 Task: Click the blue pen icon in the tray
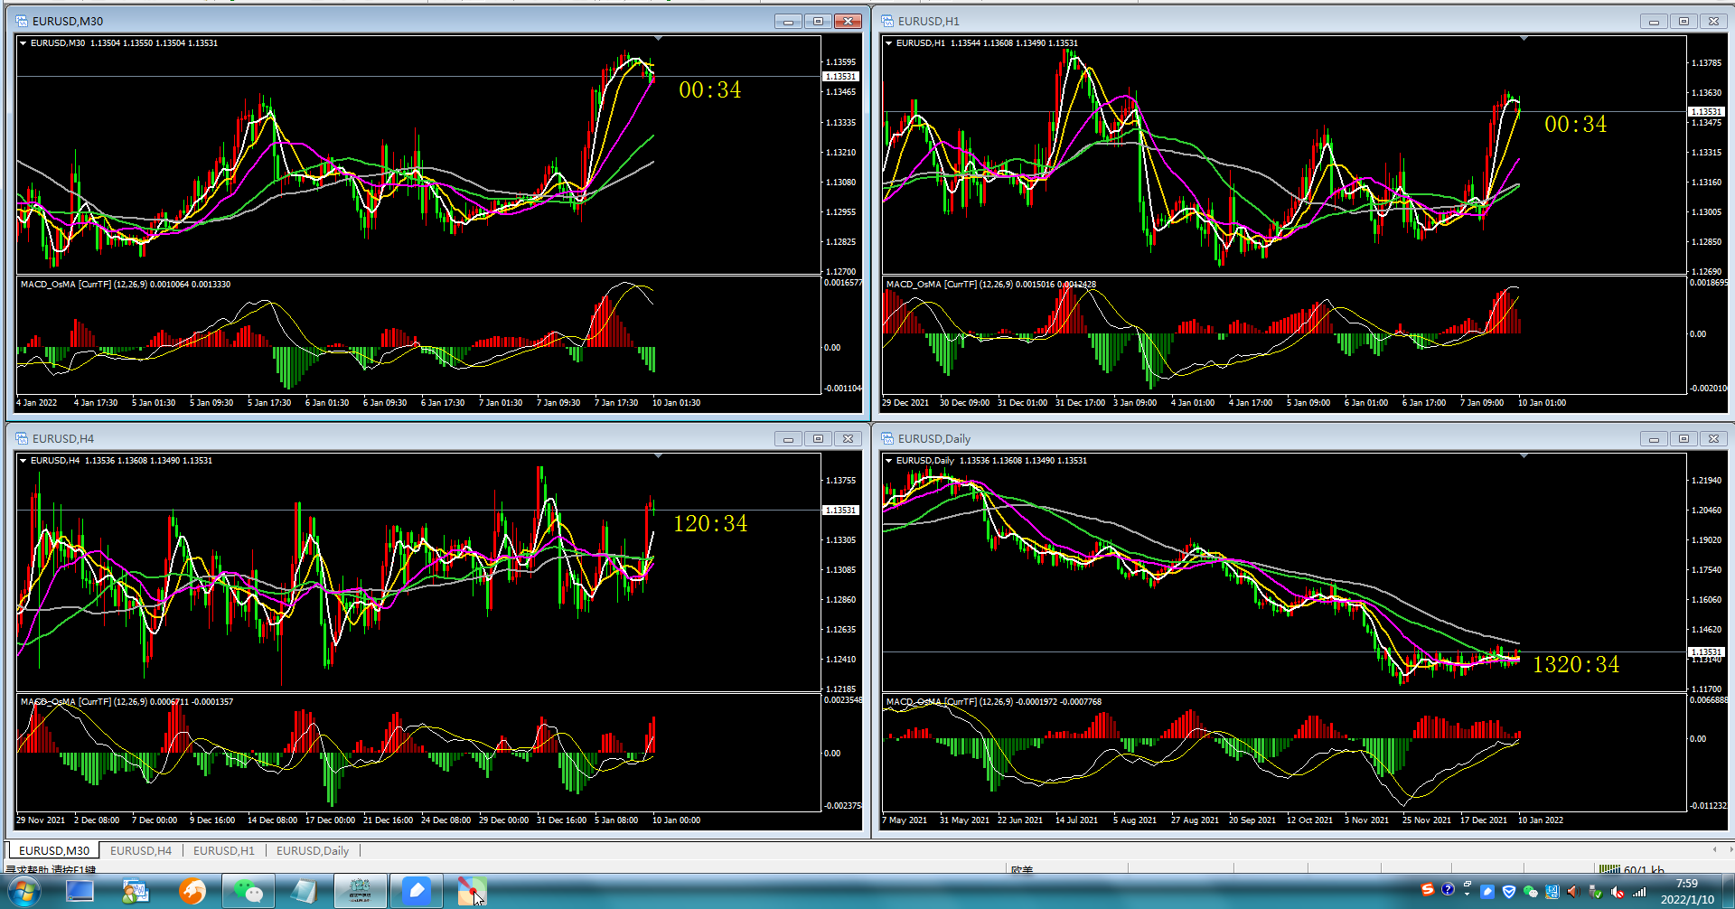pos(1487,892)
